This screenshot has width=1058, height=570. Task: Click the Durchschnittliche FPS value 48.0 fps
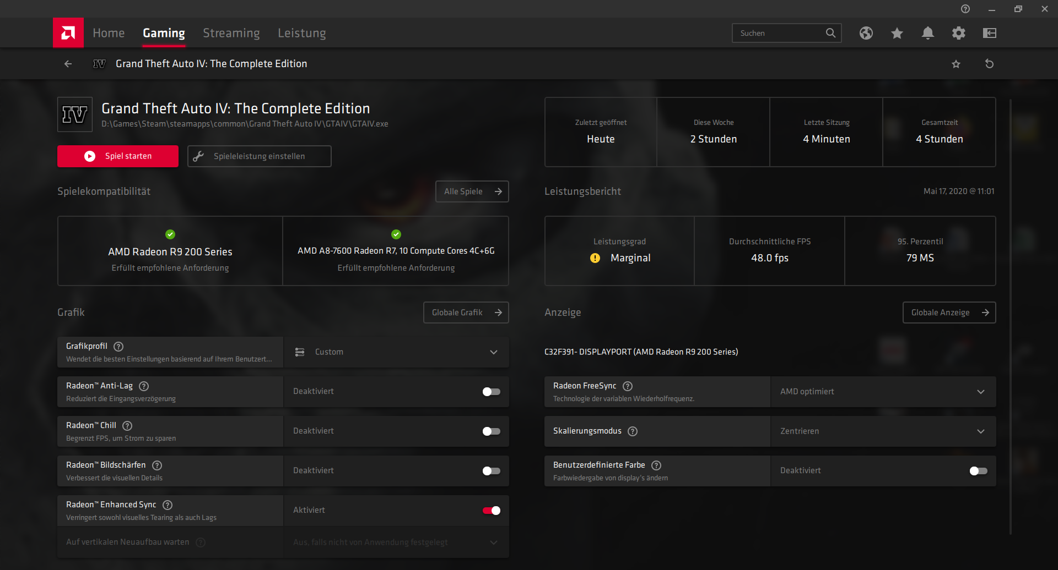[770, 258]
